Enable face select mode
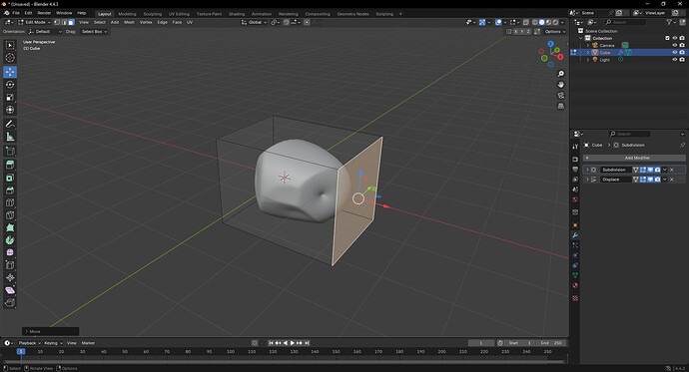The height and width of the screenshot is (372, 689). pos(71,22)
